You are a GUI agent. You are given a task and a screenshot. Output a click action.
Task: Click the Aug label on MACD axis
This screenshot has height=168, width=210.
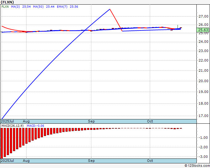click(x=26, y=161)
